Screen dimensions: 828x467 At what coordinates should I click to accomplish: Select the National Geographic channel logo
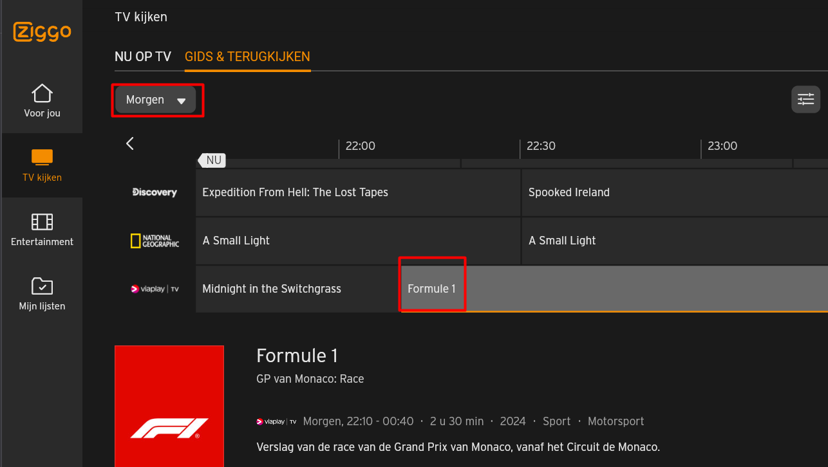tap(155, 241)
